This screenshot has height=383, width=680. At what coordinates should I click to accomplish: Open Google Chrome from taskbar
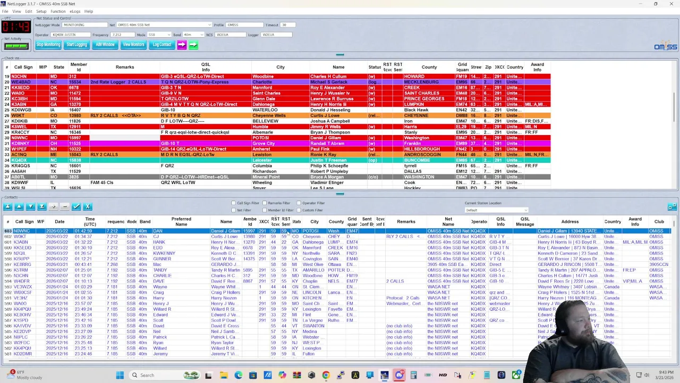(x=326, y=375)
